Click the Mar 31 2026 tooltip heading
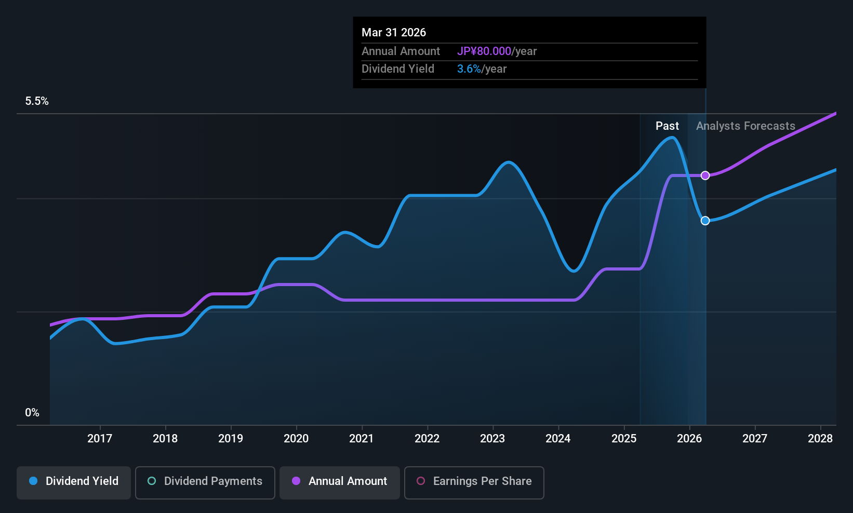 394,33
